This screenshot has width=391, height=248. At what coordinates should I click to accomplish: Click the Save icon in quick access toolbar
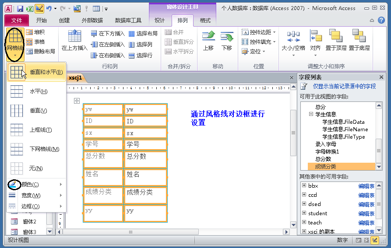(x=20, y=9)
